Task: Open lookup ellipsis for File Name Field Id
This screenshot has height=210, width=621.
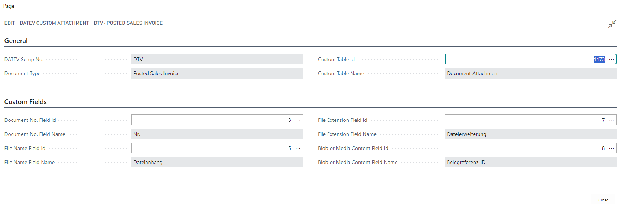Action: click(x=298, y=148)
